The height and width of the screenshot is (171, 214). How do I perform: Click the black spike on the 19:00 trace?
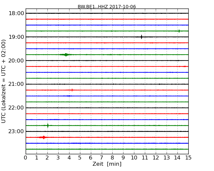point(141,37)
